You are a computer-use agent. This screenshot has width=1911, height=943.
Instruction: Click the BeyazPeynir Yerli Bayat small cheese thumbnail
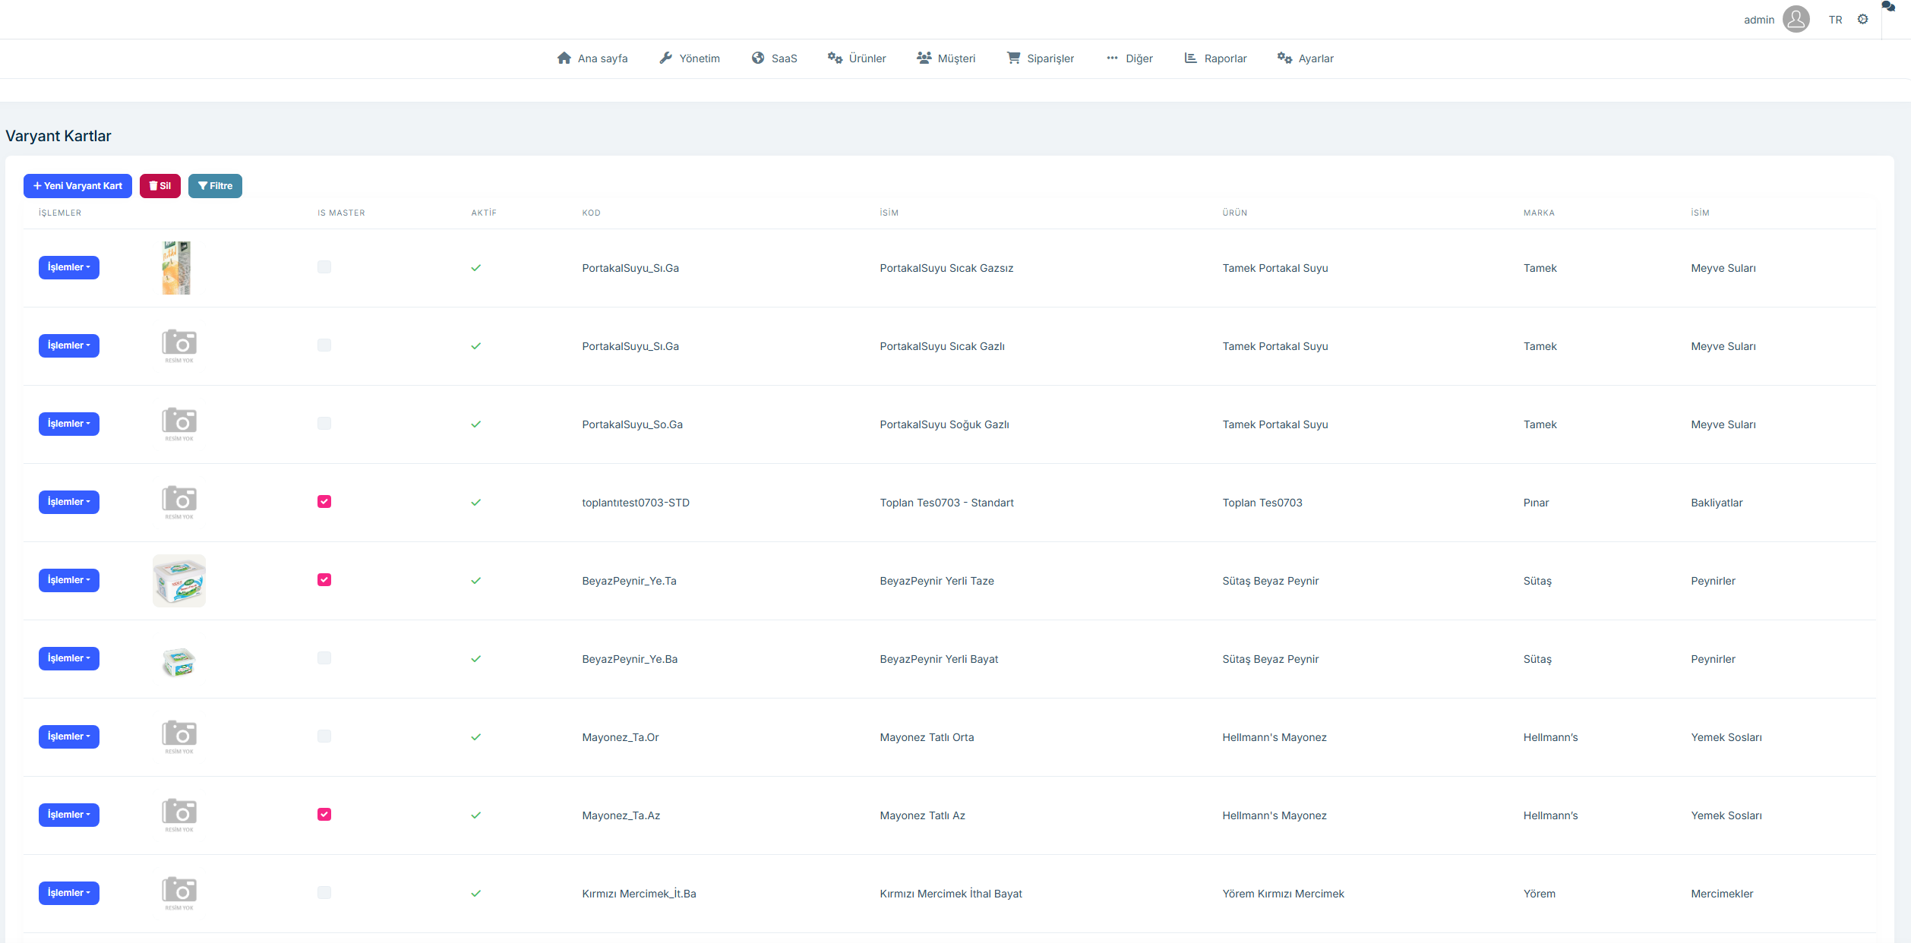(179, 662)
